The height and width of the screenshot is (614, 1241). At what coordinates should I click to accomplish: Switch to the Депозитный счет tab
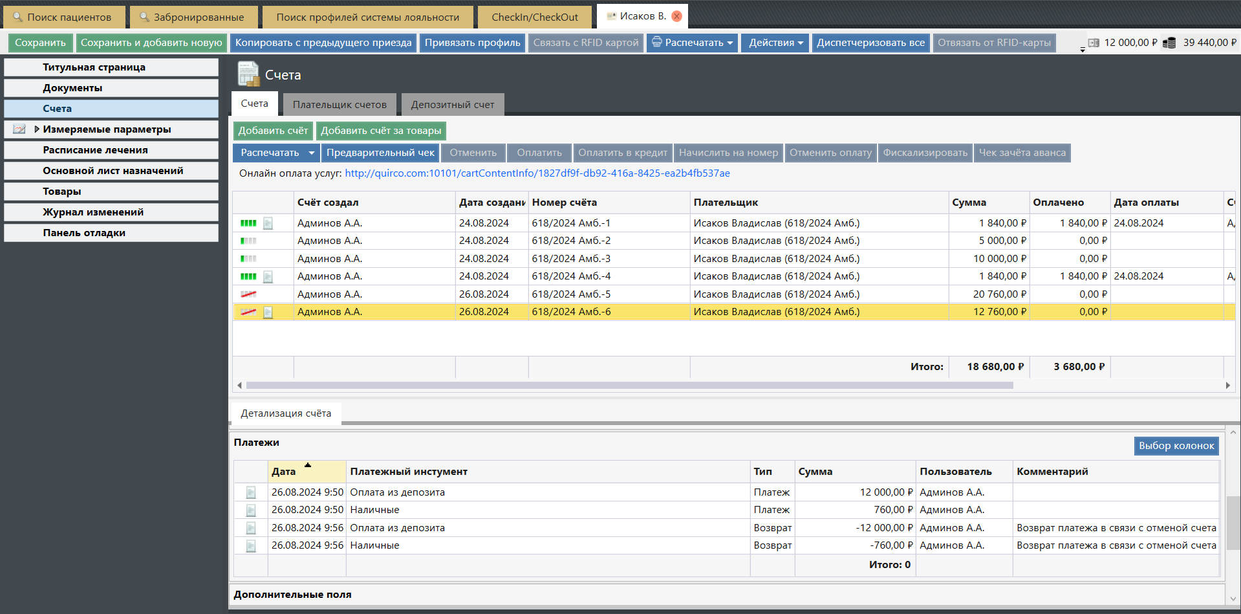452,104
